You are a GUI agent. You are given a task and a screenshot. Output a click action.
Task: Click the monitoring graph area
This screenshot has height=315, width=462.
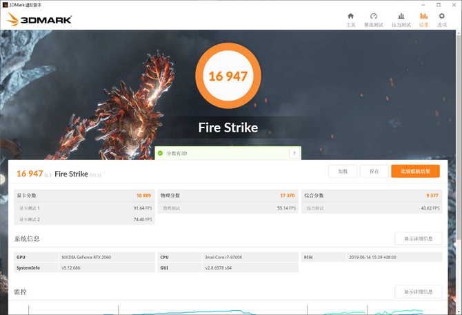coord(227,309)
